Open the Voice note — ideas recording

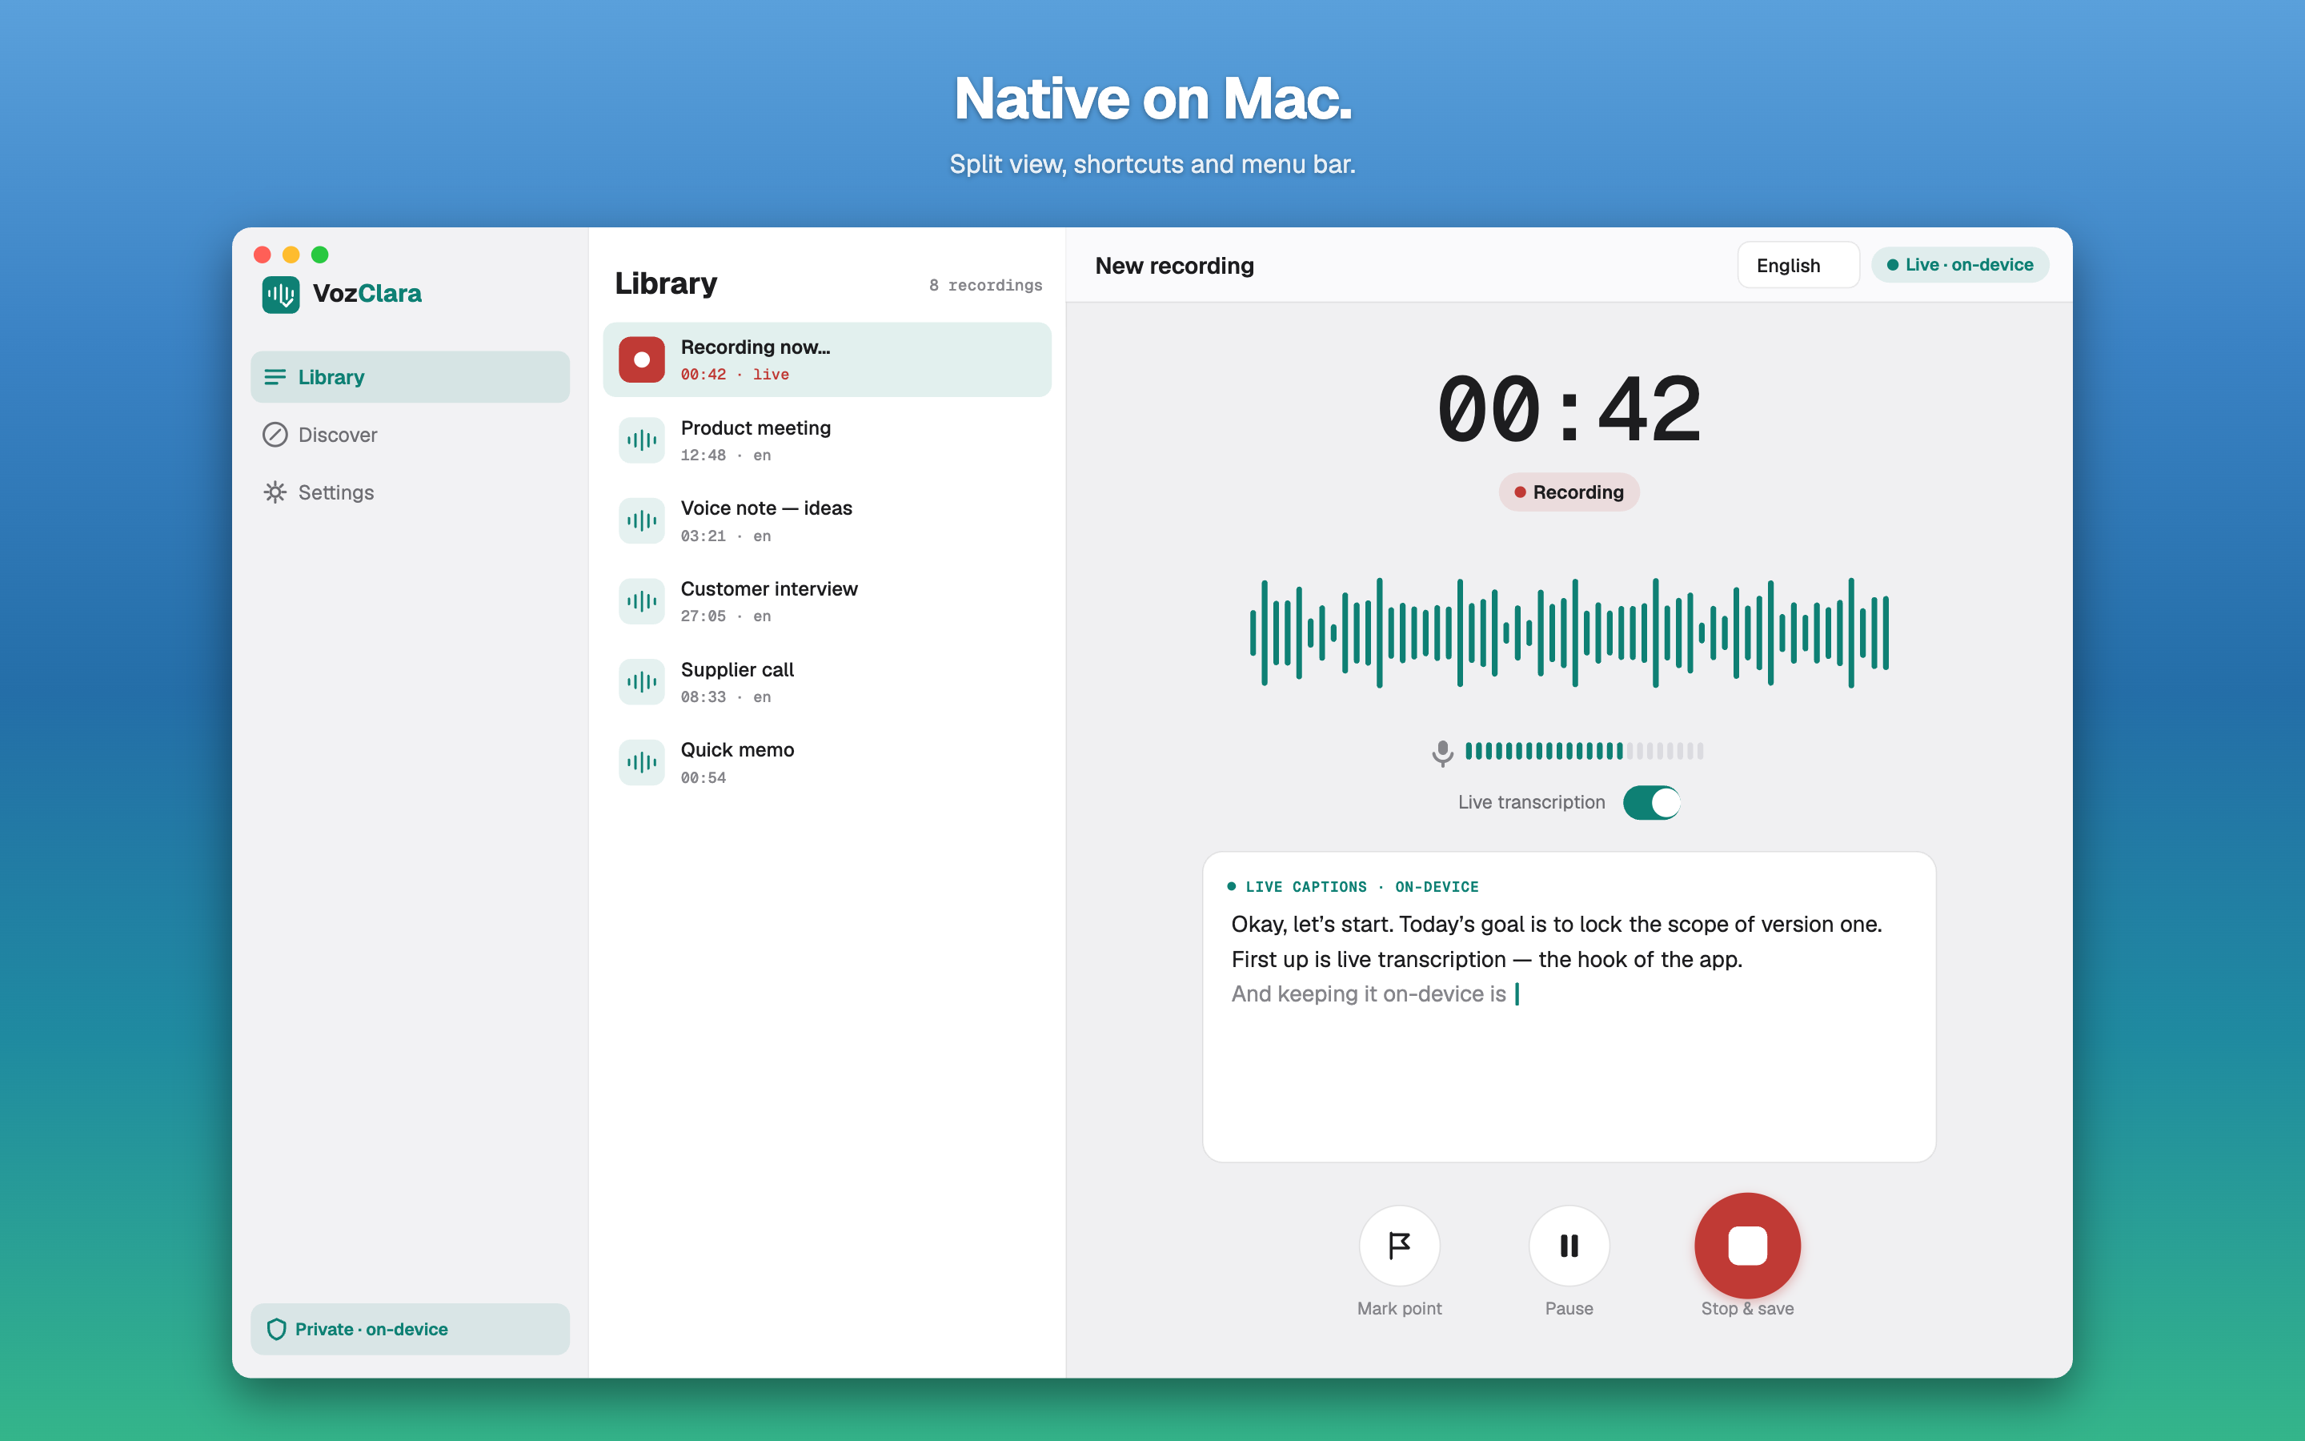click(827, 521)
